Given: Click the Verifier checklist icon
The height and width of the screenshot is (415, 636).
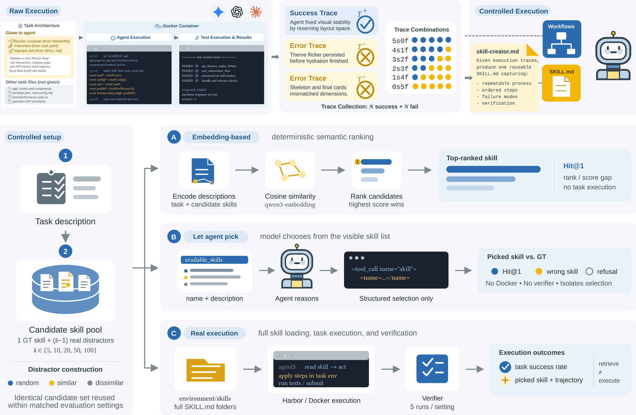Looking at the screenshot, I should 432,369.
